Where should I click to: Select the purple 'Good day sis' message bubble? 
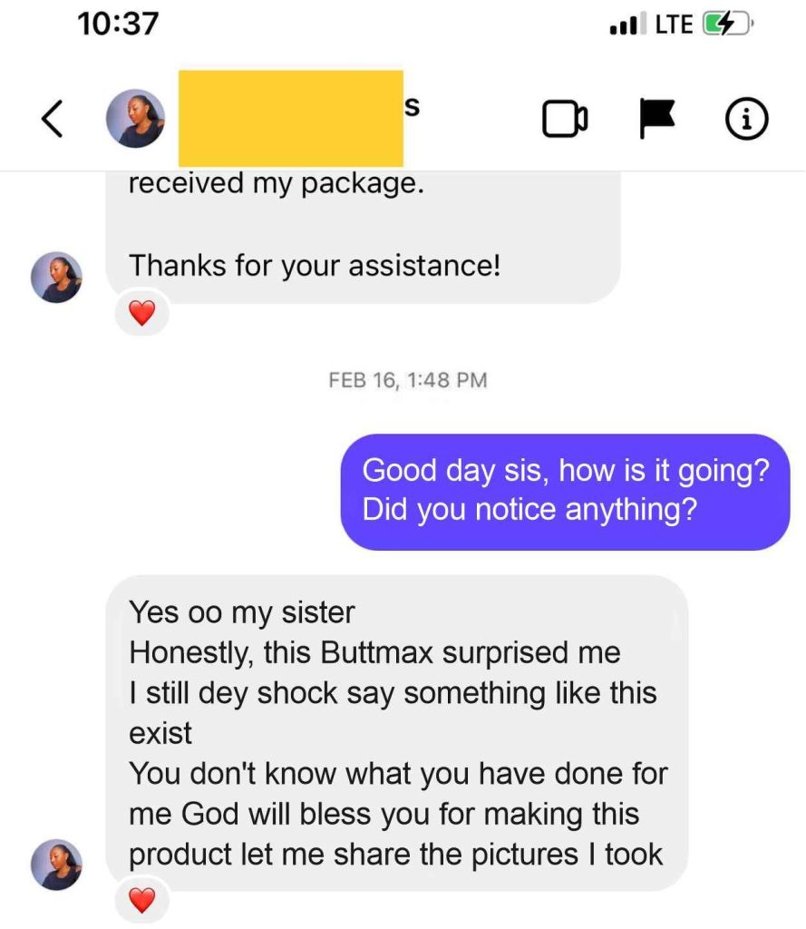click(x=565, y=492)
